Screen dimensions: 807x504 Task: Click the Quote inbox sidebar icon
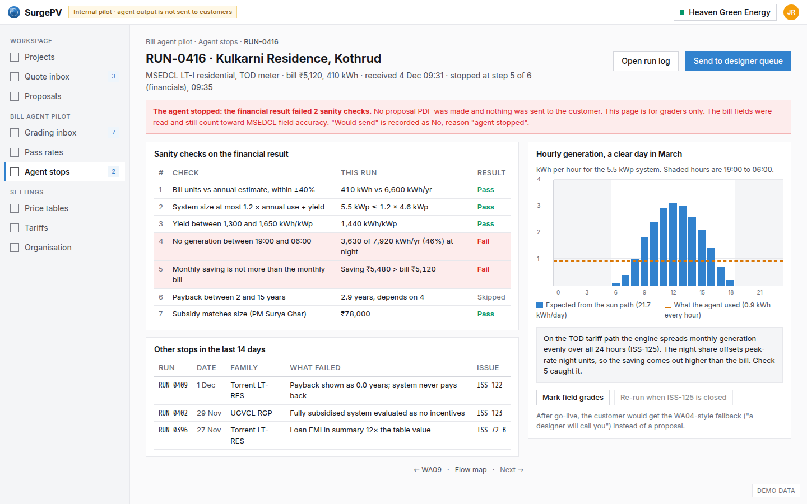pos(15,77)
